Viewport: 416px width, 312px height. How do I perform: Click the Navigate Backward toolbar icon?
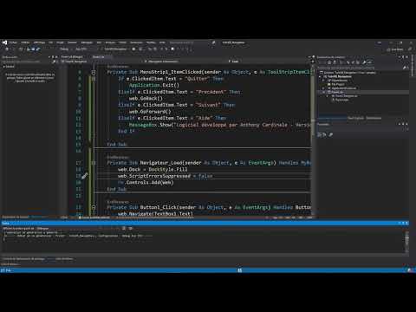pos(7,49)
